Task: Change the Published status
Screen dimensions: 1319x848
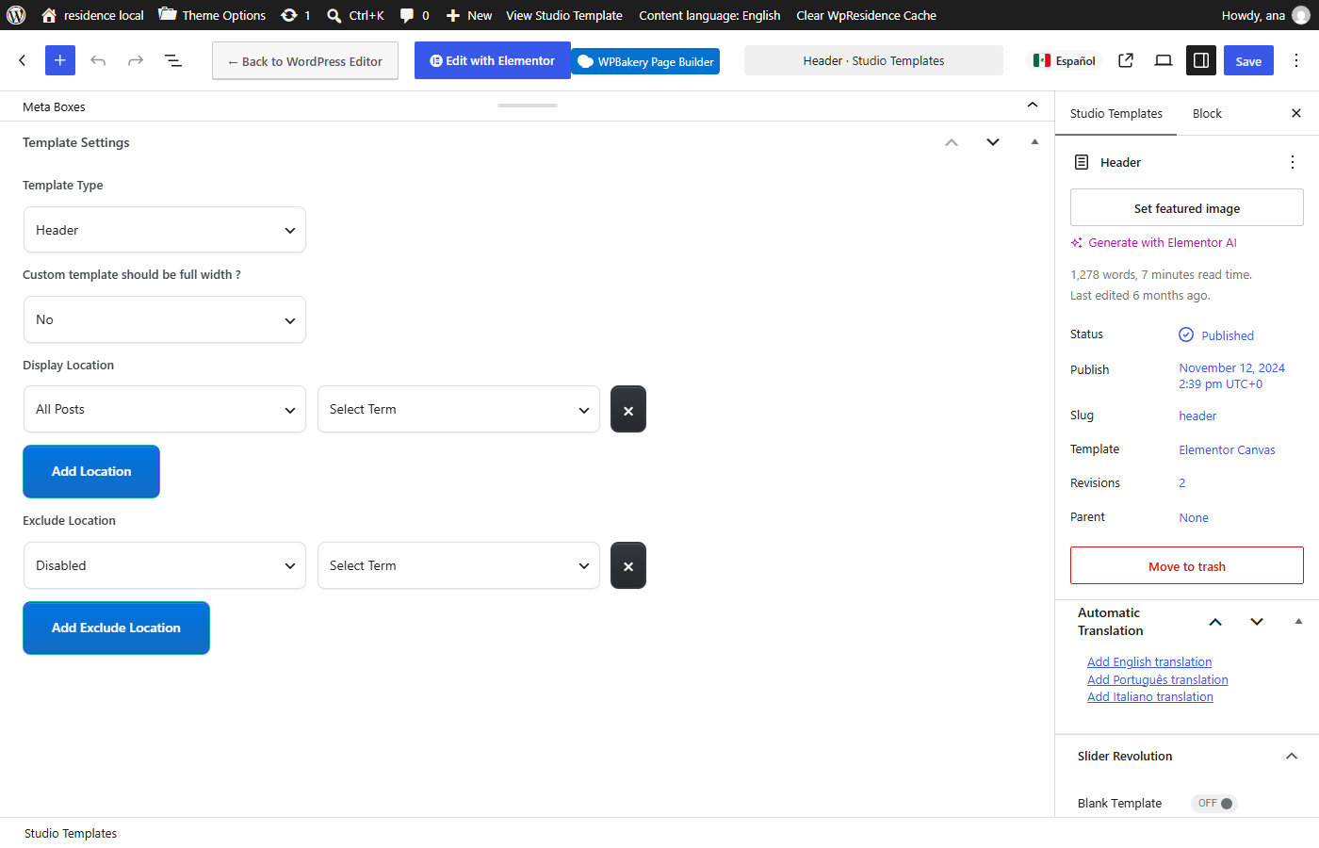Action: pyautogui.click(x=1216, y=335)
